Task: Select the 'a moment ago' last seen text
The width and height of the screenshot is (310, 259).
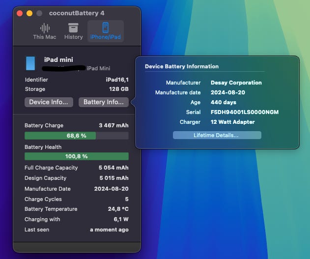Action: point(110,230)
